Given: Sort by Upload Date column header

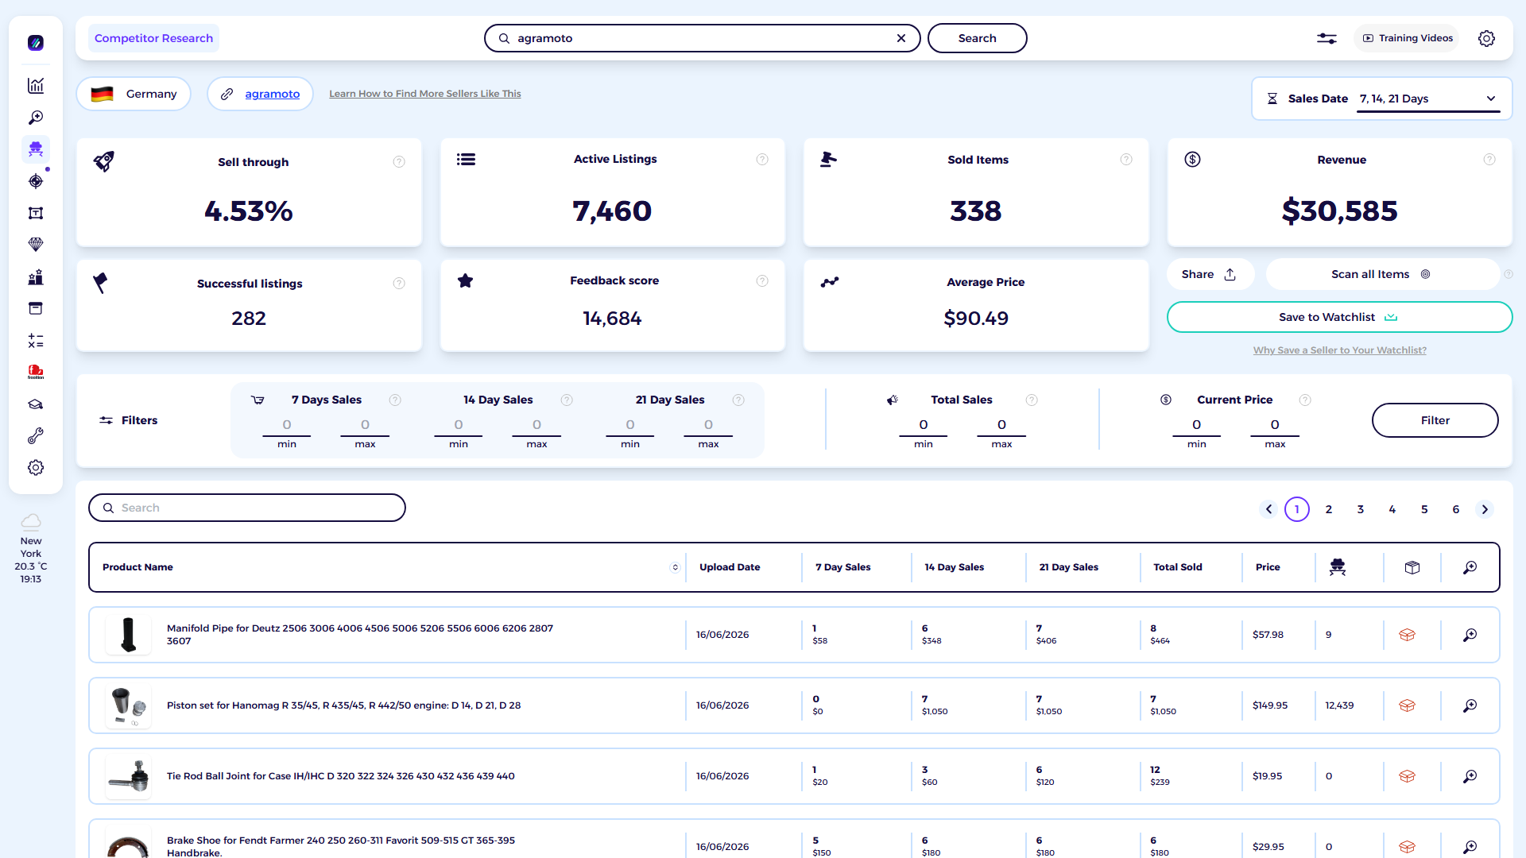Looking at the screenshot, I should point(730,567).
